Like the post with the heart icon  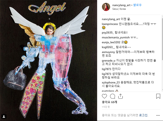[x=104, y=96]
